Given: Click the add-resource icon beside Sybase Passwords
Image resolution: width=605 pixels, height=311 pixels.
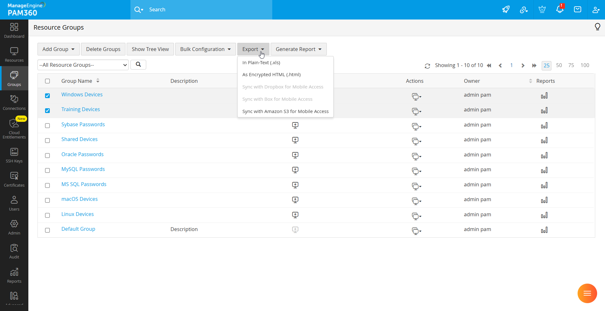Looking at the screenshot, I should click(x=295, y=125).
